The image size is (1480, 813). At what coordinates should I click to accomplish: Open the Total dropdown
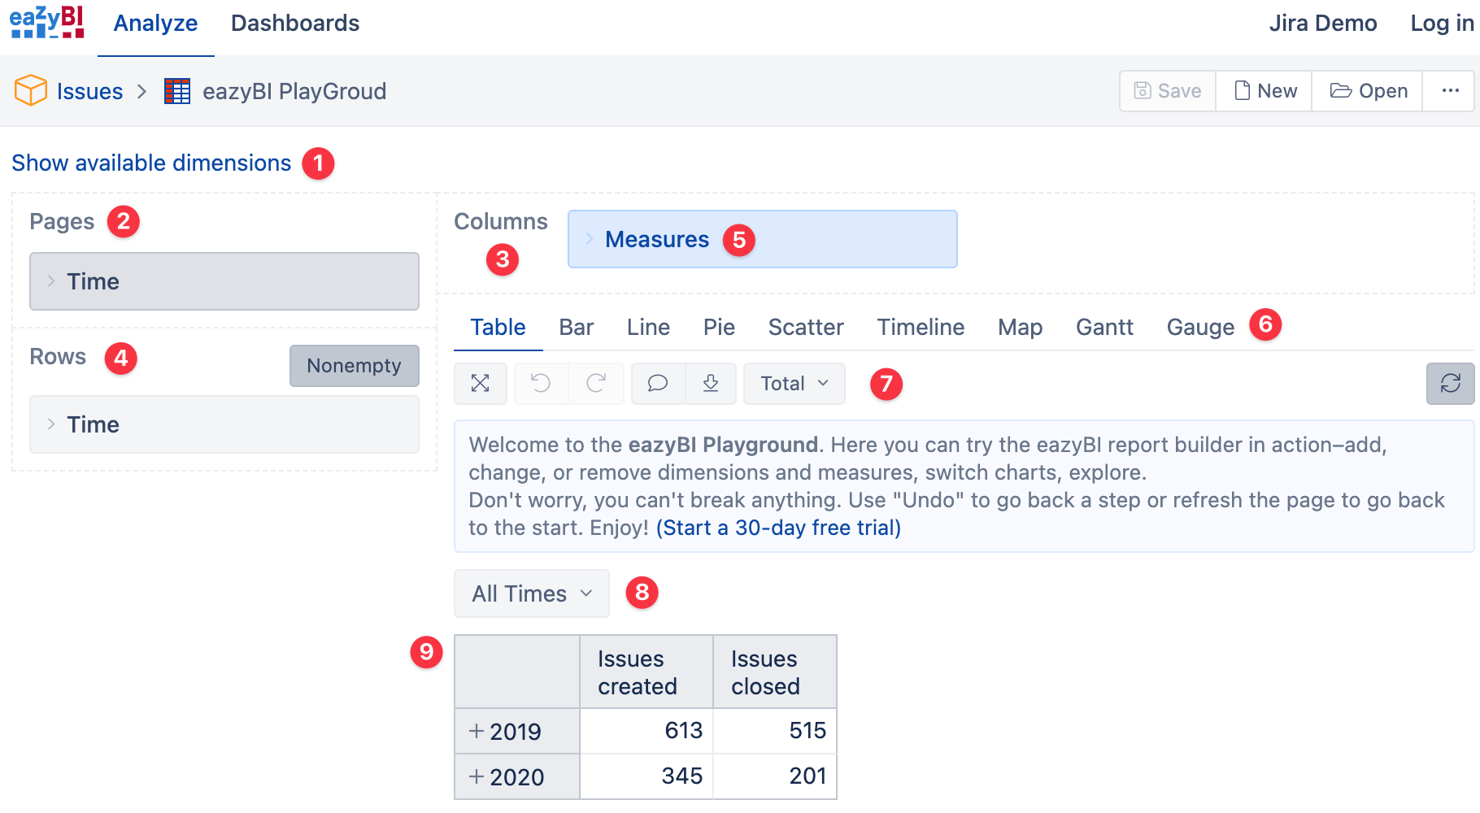794,384
